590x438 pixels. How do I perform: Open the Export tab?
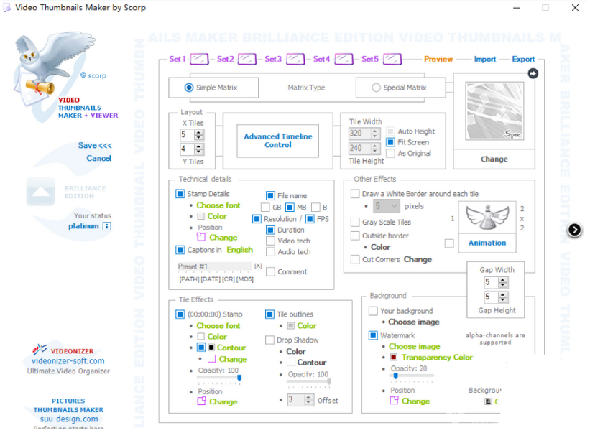coord(523,60)
